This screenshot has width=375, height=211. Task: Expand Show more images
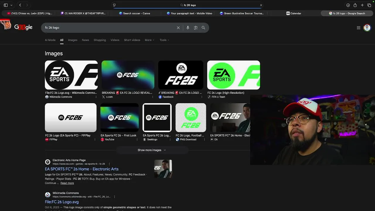pos(152,150)
